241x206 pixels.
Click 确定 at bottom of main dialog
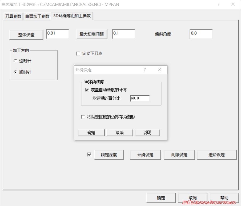coord(161,198)
